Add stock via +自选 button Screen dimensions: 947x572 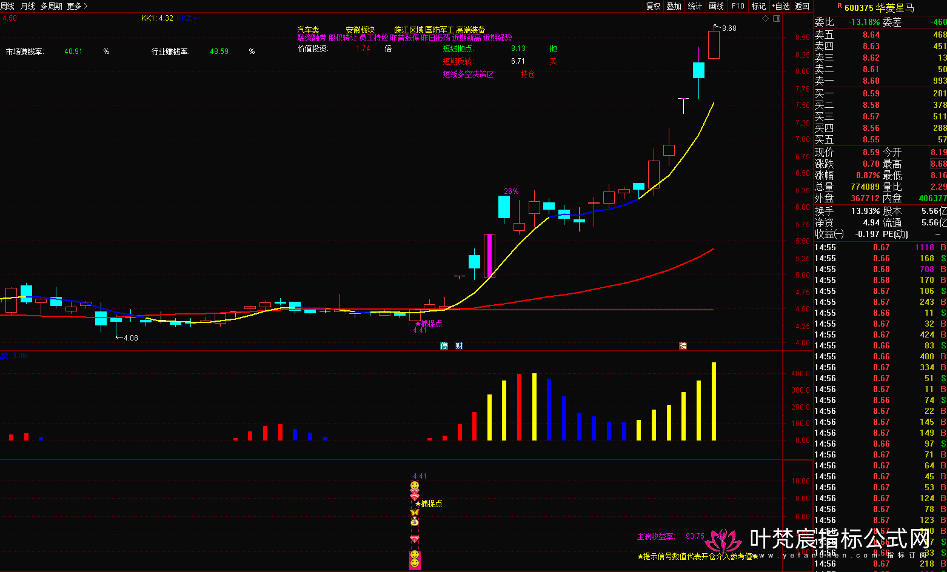click(780, 6)
